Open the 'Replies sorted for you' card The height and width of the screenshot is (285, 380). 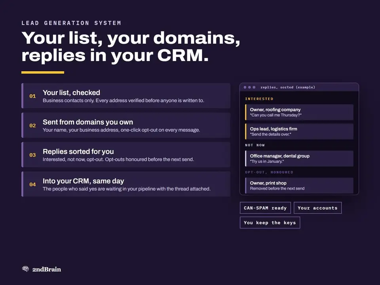coord(126,155)
